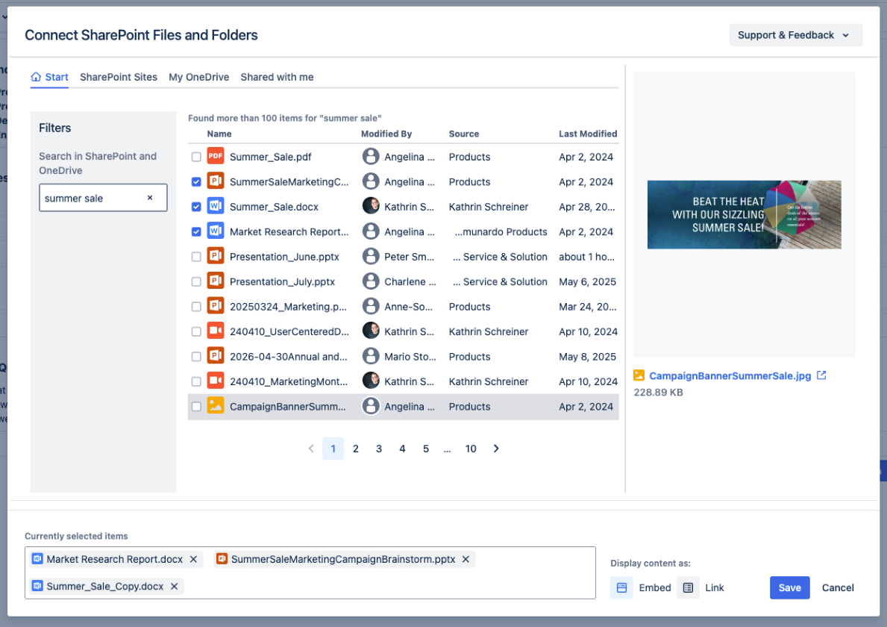Screen dimensions: 887x627
Task: Switch to SharePoint Sites tab
Action: pos(118,77)
